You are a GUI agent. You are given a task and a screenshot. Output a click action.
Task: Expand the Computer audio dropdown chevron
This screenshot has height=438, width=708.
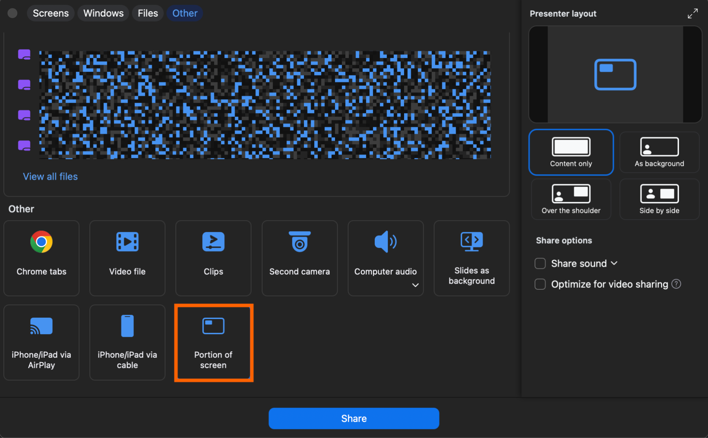tap(415, 285)
